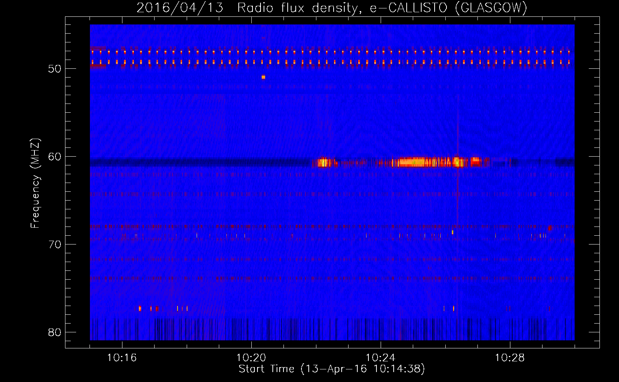619x382 pixels.
Task: Click the 'Frequency (MHZ)' axis label
Action: pyautogui.click(x=35, y=183)
